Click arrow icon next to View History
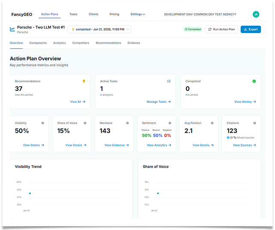The height and width of the screenshot is (230, 275). tap(255, 102)
